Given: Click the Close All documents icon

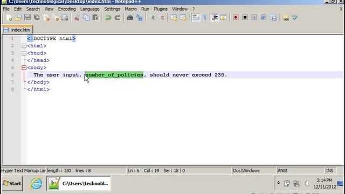Looking at the screenshot, I should [56, 18].
